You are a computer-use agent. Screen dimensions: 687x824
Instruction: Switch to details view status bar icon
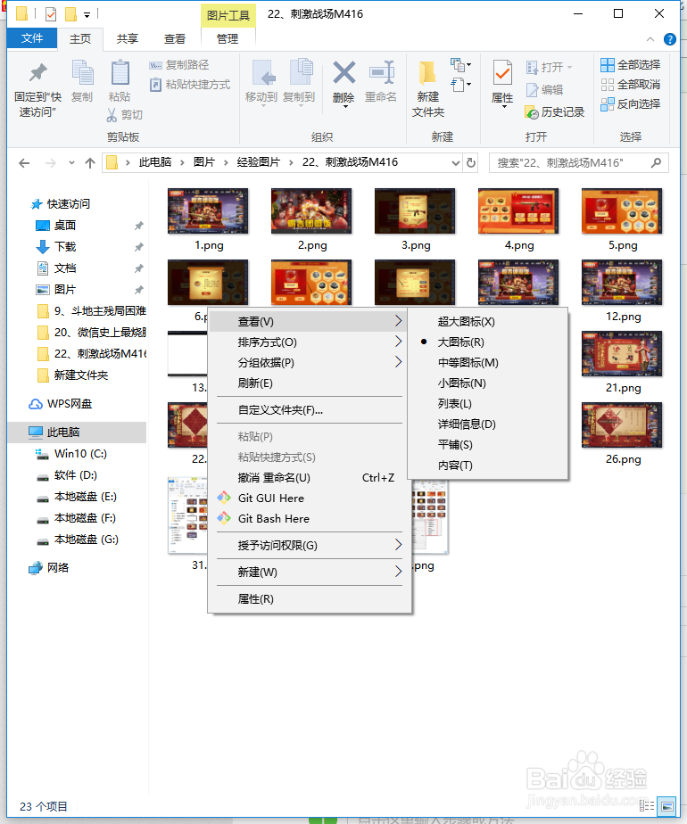pyautogui.click(x=647, y=805)
